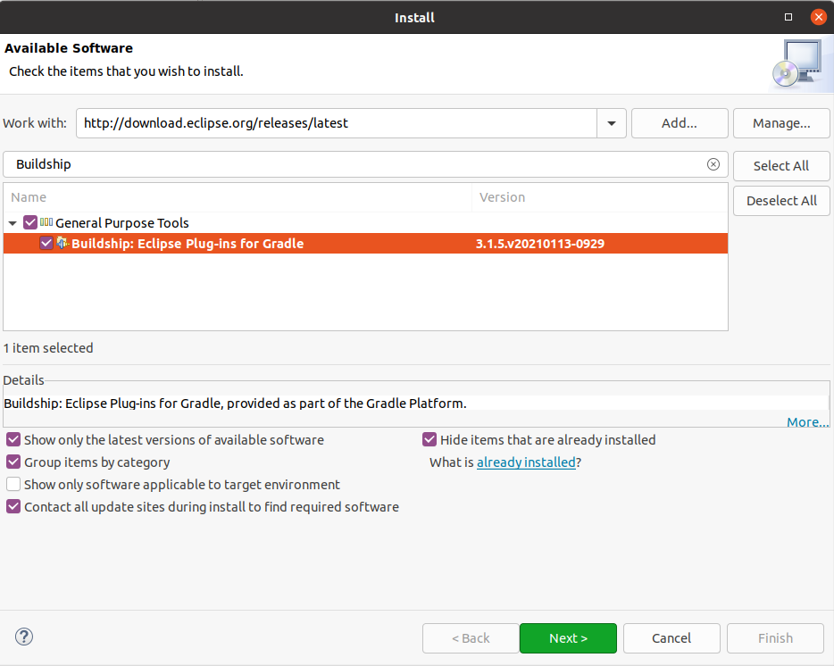Clear the Buildship search filter
The image size is (834, 666).
(713, 163)
